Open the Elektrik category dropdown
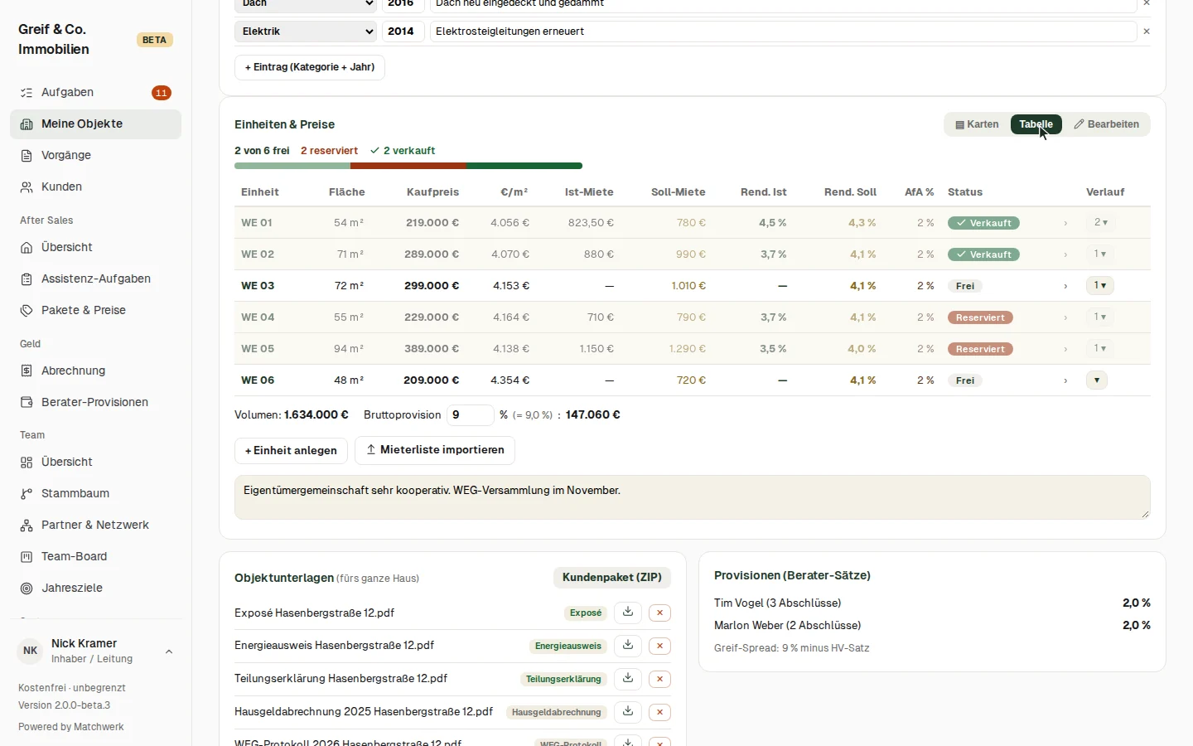The height and width of the screenshot is (746, 1193). click(306, 31)
